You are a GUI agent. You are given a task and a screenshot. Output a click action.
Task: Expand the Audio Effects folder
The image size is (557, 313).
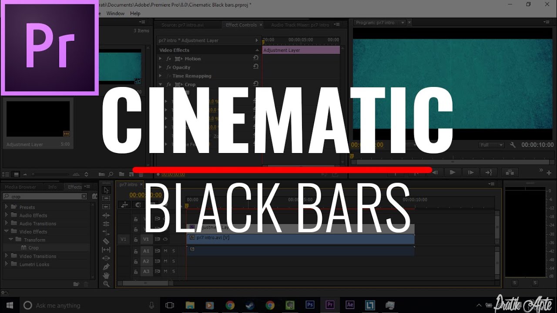tap(7, 215)
